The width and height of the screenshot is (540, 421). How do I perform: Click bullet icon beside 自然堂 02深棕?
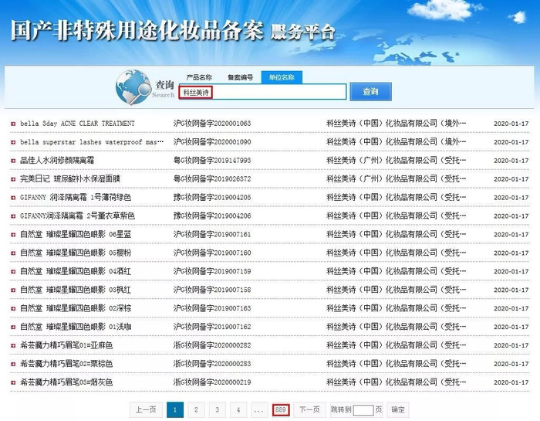(x=13, y=308)
